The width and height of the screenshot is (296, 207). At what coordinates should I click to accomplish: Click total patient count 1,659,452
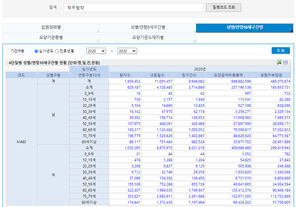click(x=132, y=81)
